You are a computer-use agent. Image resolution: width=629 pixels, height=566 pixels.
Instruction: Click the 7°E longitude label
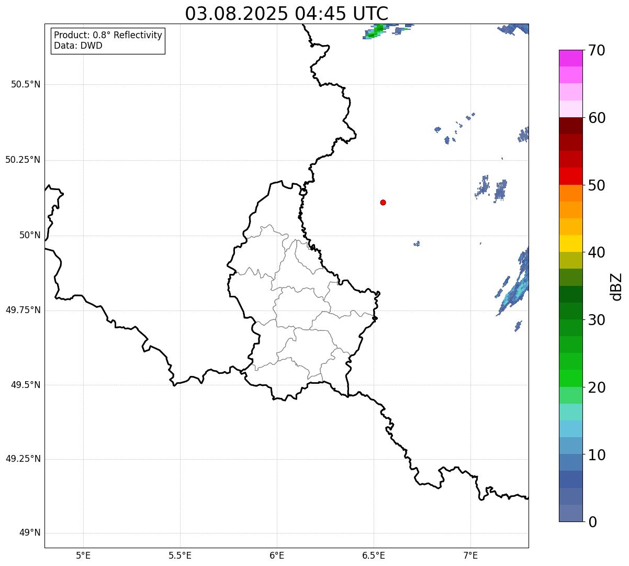(470, 555)
